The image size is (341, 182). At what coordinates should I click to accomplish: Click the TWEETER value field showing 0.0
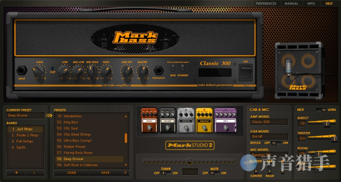tap(302, 139)
